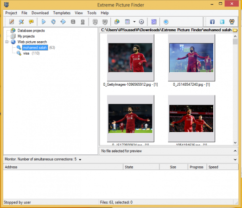Select the bottom-left player thumbnail
This screenshot has height=208, width=242.
(x=130, y=119)
